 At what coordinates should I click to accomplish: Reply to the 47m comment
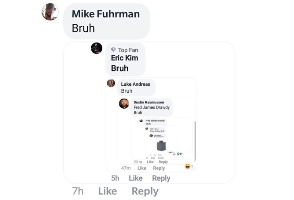pyautogui.click(x=159, y=168)
